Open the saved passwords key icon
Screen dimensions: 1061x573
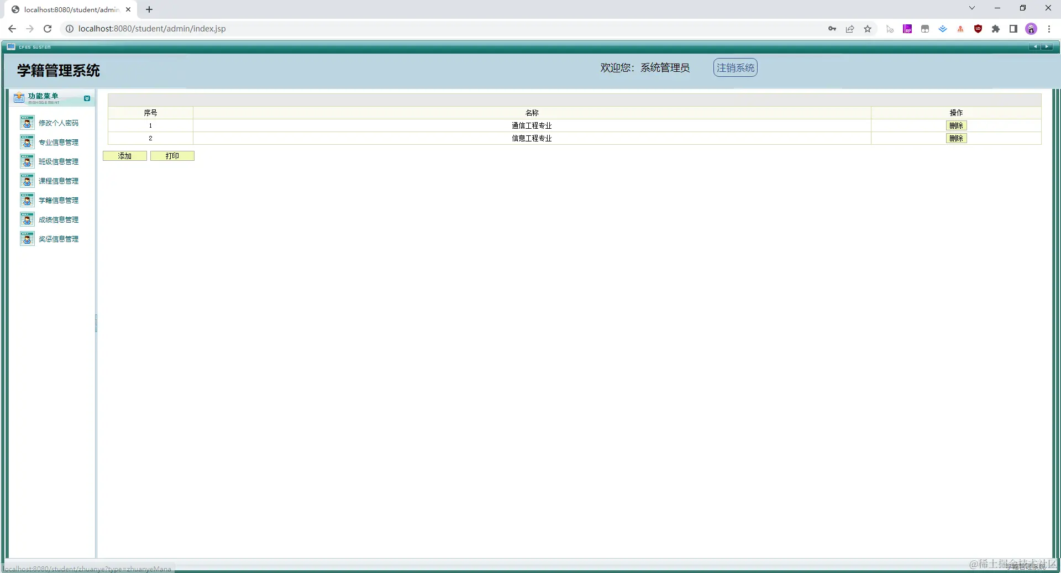click(832, 29)
